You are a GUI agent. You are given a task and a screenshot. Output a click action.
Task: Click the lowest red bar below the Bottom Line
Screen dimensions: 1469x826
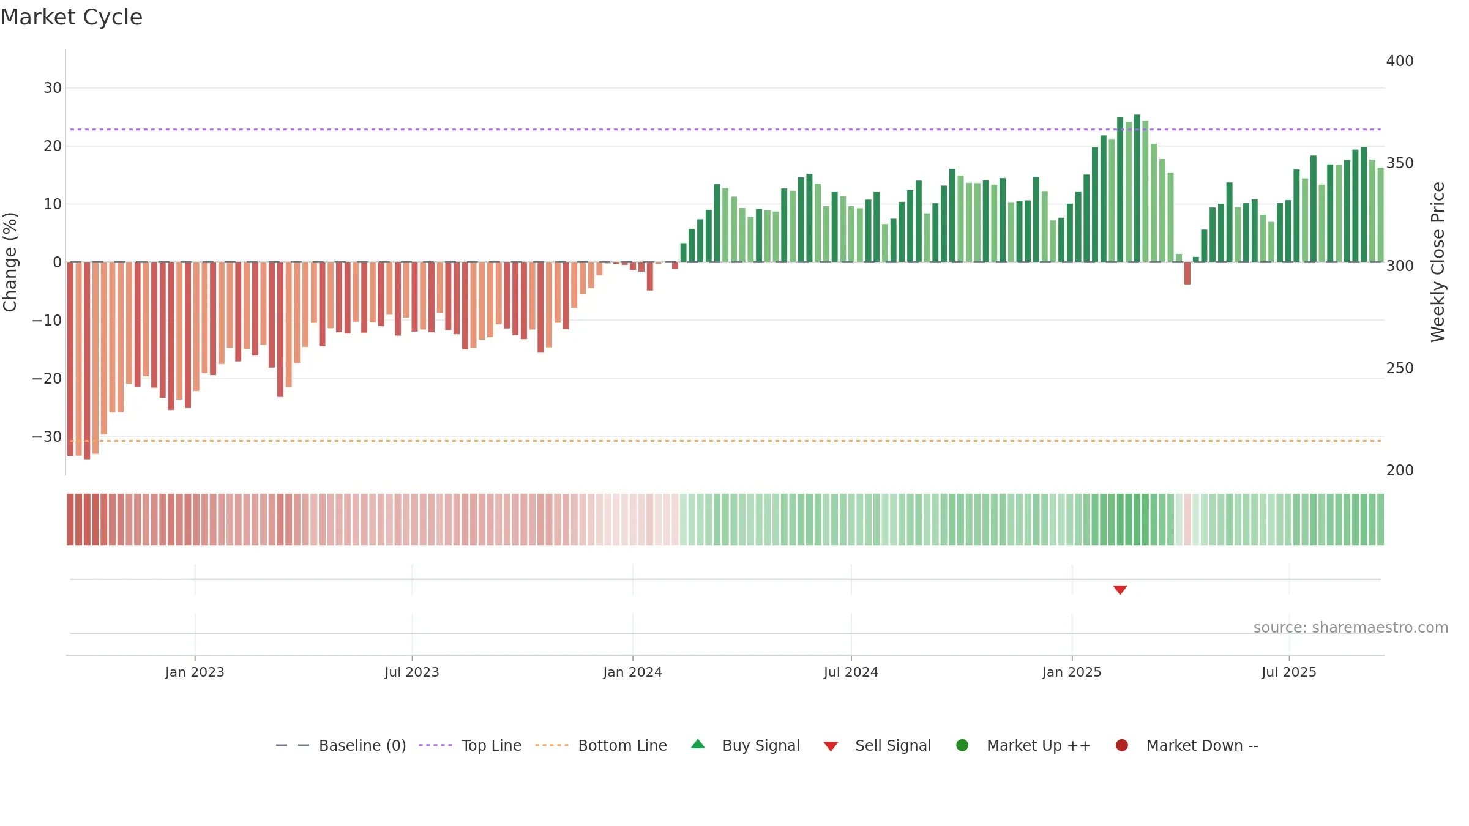[87, 361]
